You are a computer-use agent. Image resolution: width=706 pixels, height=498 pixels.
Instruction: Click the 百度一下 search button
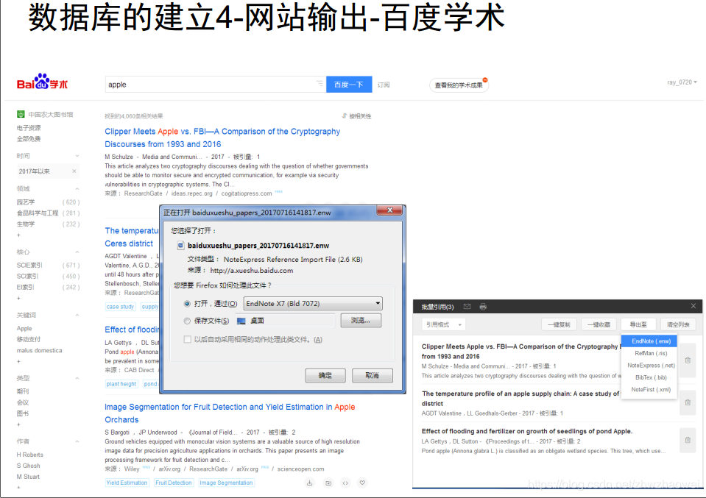coord(349,85)
